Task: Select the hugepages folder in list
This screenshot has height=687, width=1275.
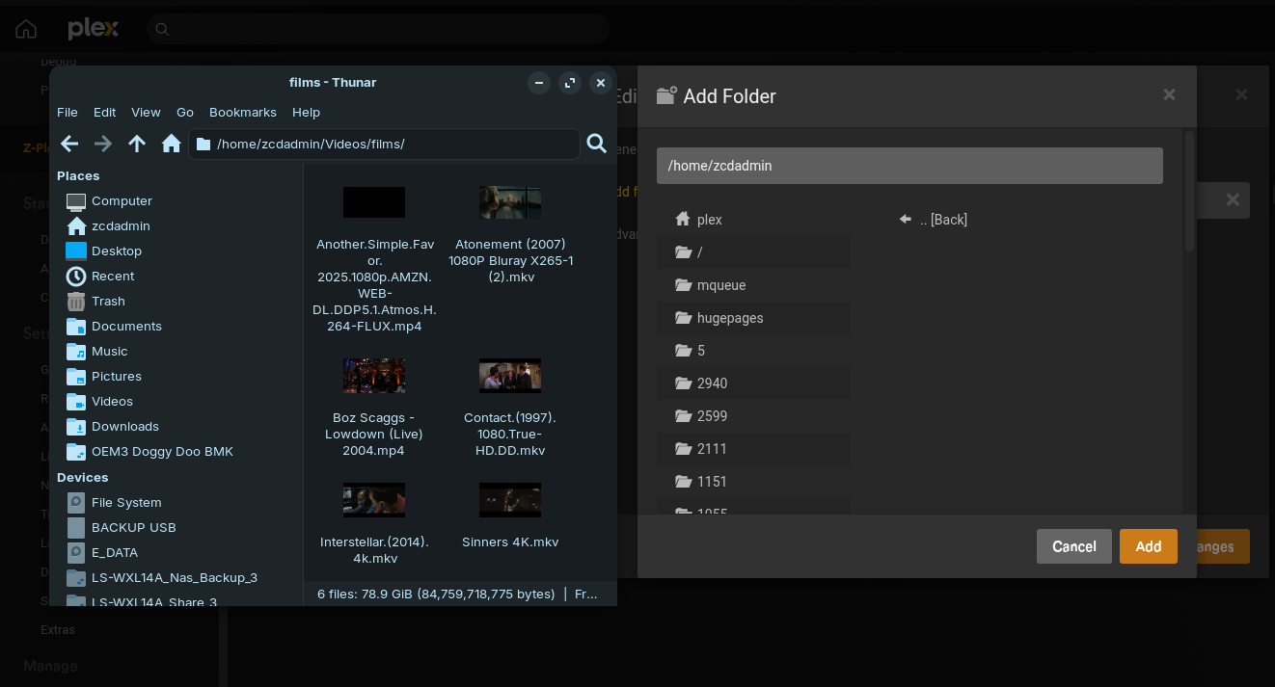Action: (x=729, y=318)
